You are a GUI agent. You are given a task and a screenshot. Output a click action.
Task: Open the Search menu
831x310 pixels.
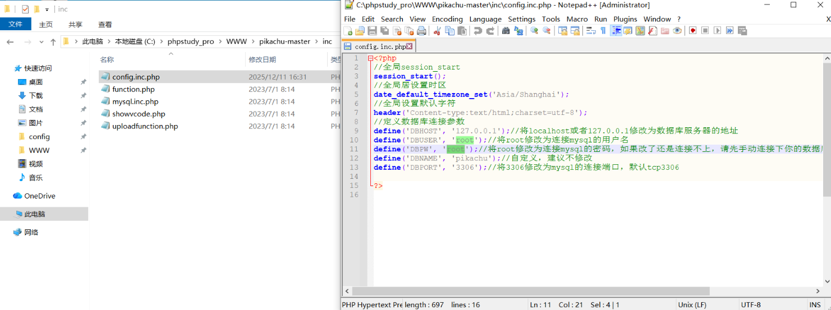pos(392,19)
